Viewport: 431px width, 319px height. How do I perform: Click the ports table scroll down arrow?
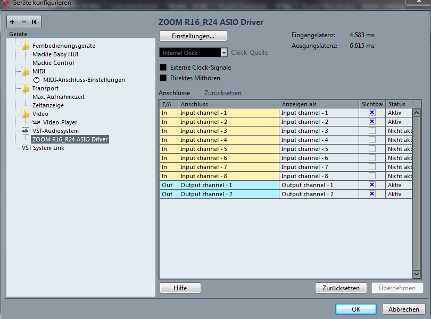[x=417, y=274]
